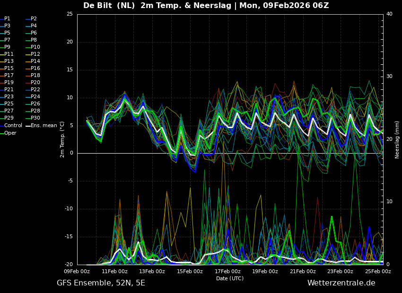
Task: Select the P2 ensemble member label
Action: tap(34, 19)
